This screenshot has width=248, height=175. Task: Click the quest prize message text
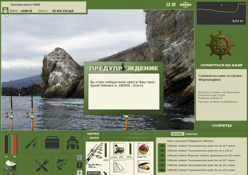(x=123, y=84)
